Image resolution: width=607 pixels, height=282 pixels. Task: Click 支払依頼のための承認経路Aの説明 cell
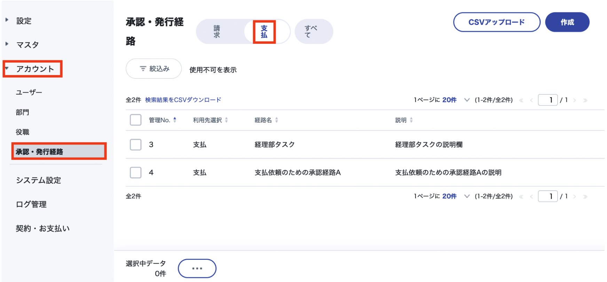pos(448,173)
